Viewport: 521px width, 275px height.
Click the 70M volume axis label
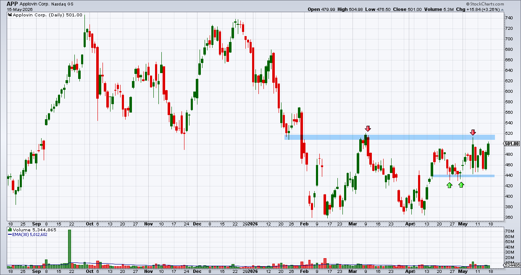tap(509, 231)
